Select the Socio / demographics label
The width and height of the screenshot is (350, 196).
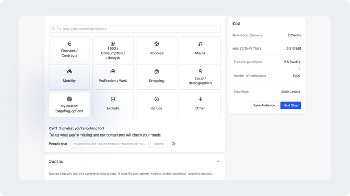200,81
